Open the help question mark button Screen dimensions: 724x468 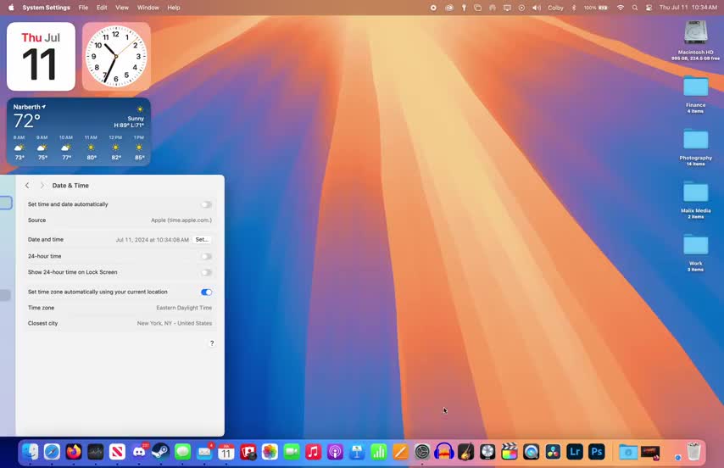pyautogui.click(x=211, y=343)
